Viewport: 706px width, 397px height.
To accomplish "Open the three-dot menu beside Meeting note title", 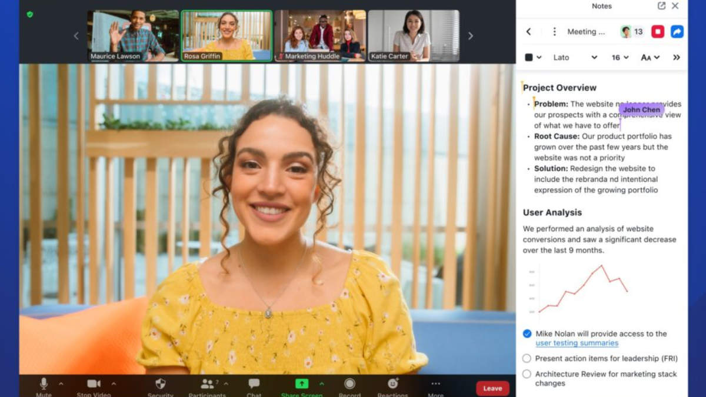I will (x=554, y=32).
